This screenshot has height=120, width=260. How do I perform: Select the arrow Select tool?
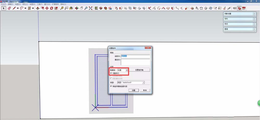coord(4,8)
